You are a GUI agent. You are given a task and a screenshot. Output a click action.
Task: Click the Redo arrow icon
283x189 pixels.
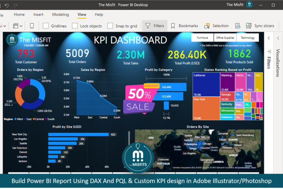click(15, 6)
